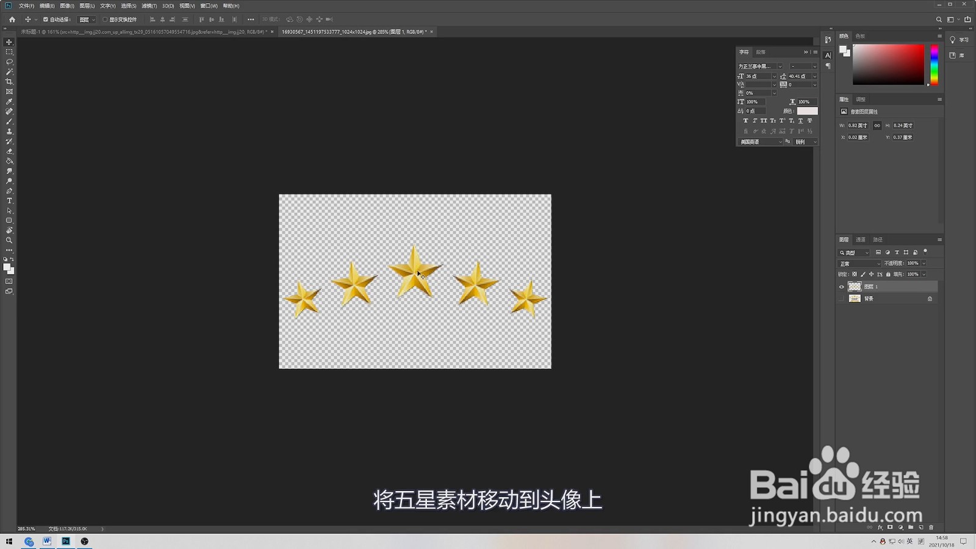
Task: Click the Layer 1 thumbnail
Action: click(x=855, y=287)
